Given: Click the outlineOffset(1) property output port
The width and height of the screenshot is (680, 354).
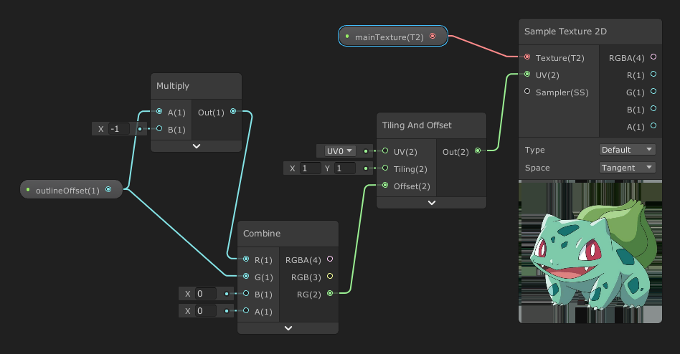Looking at the screenshot, I should [x=108, y=189].
